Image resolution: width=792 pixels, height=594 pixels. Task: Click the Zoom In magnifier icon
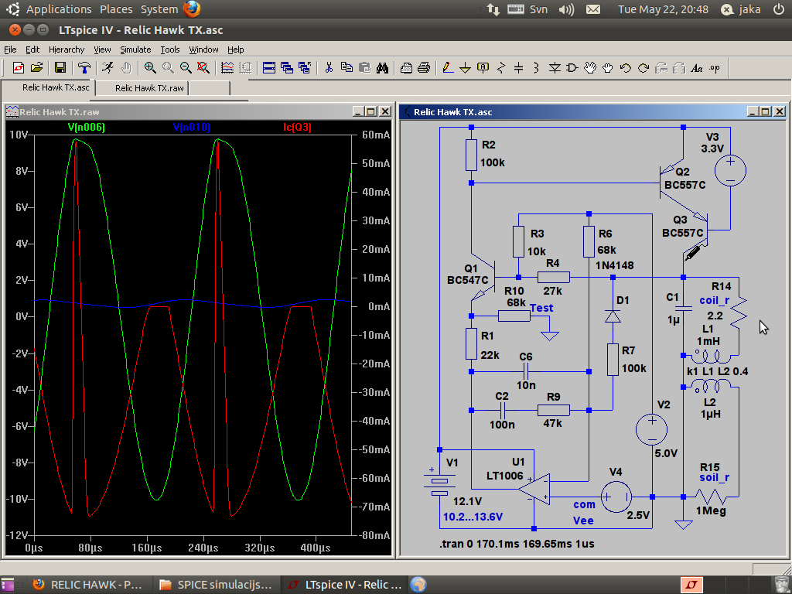coord(150,68)
